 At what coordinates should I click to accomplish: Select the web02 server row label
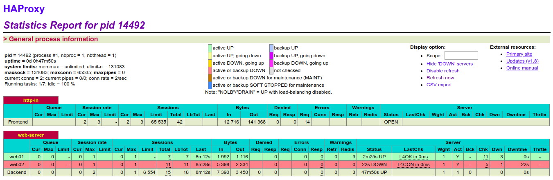point(17,164)
